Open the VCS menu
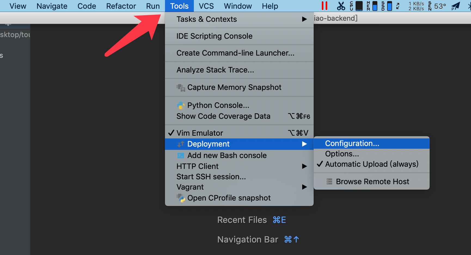The height and width of the screenshot is (255, 471). click(206, 6)
